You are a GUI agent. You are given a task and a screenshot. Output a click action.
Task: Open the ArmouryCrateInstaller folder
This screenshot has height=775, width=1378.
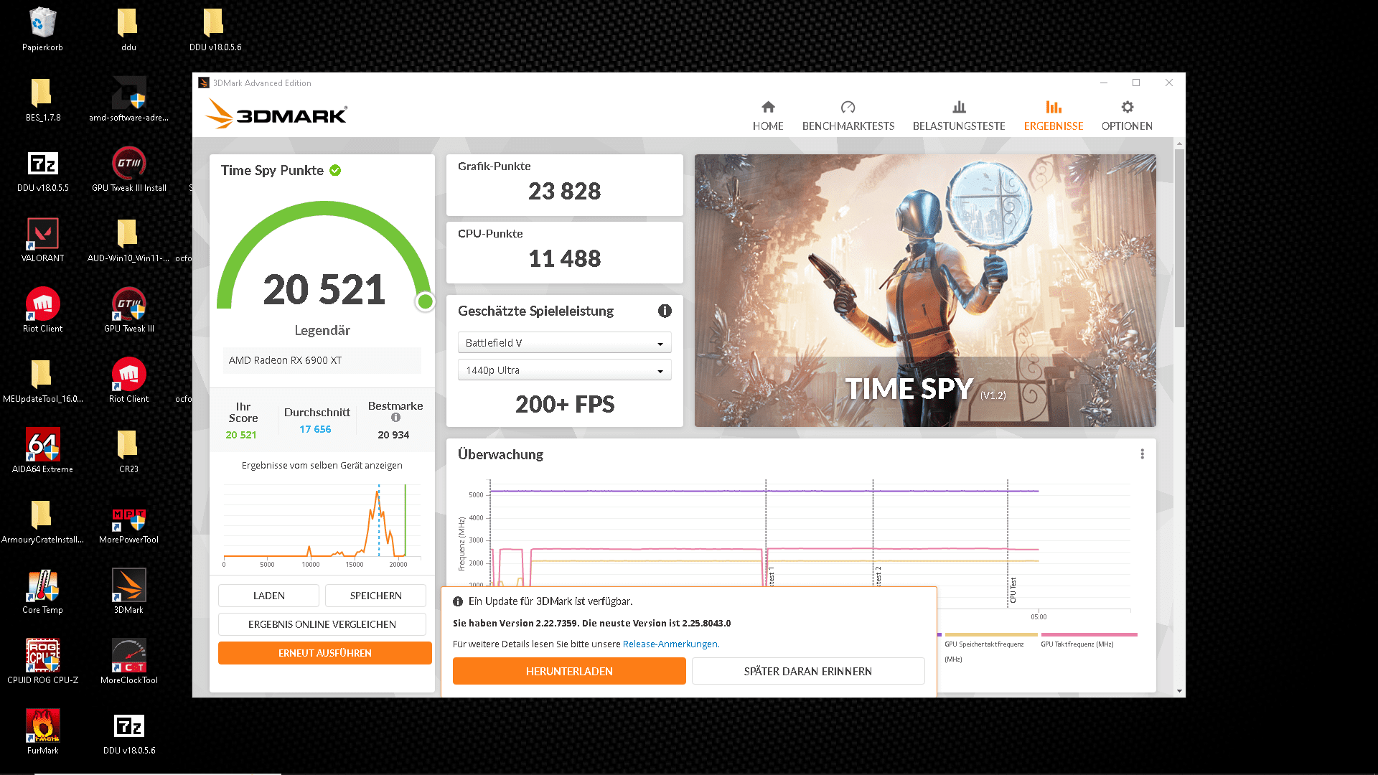pos(42,521)
